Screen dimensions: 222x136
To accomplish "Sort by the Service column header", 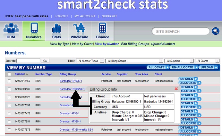I will tap(106, 74).
